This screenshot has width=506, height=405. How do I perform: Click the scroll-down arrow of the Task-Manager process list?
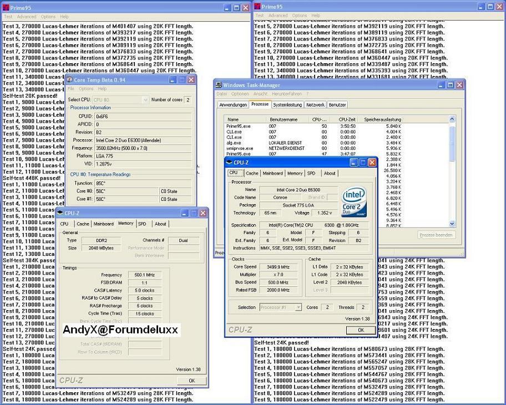(x=452, y=224)
